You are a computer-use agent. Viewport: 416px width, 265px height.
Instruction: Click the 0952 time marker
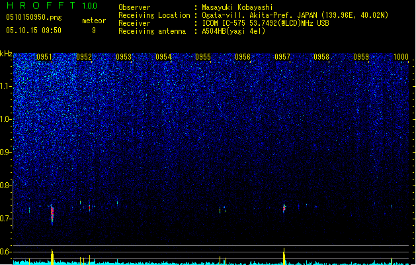tap(84, 57)
